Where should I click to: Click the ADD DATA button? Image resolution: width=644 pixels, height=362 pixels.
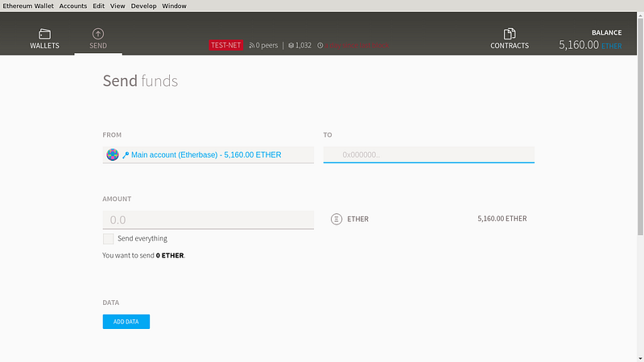click(x=126, y=322)
